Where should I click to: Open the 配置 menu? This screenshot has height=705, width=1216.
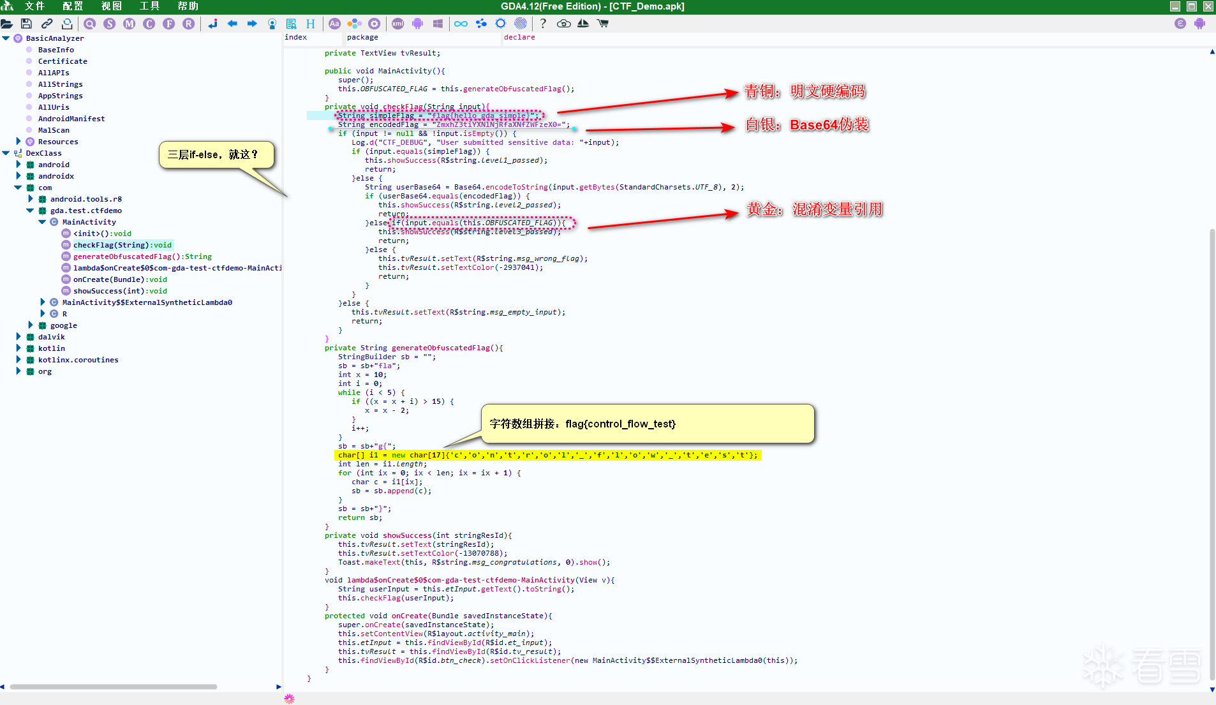(73, 6)
